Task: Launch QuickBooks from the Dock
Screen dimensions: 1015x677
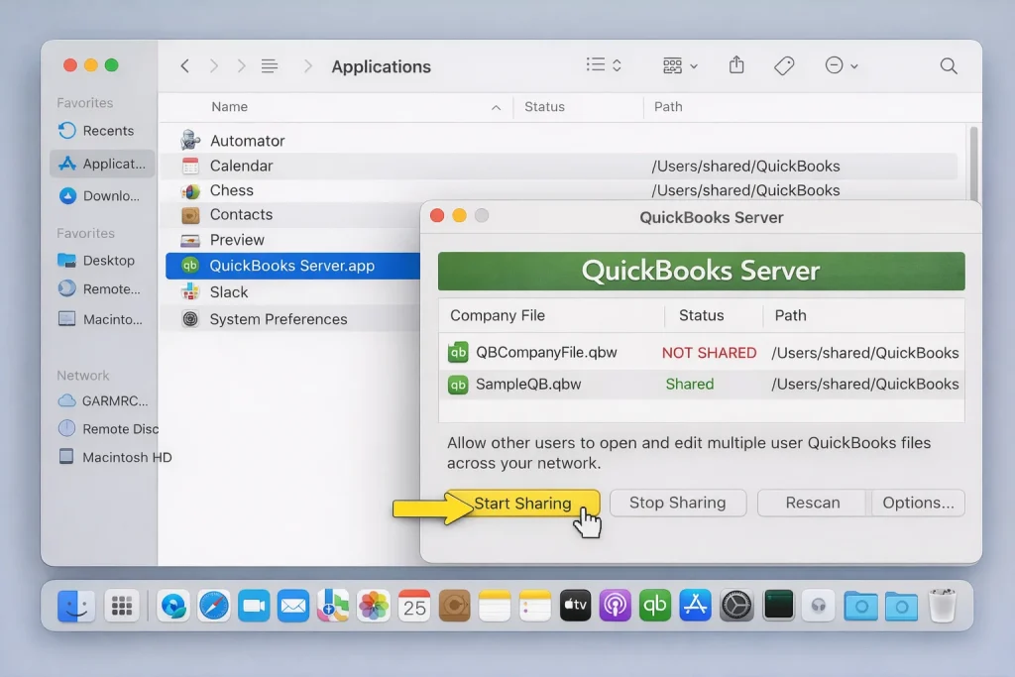Action: (x=655, y=607)
